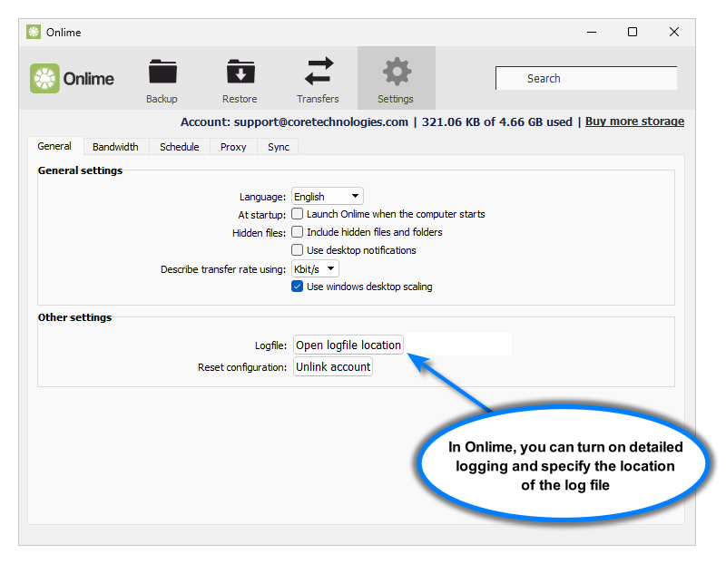Open the Kbit/s transfer rate dropdown

[315, 269]
